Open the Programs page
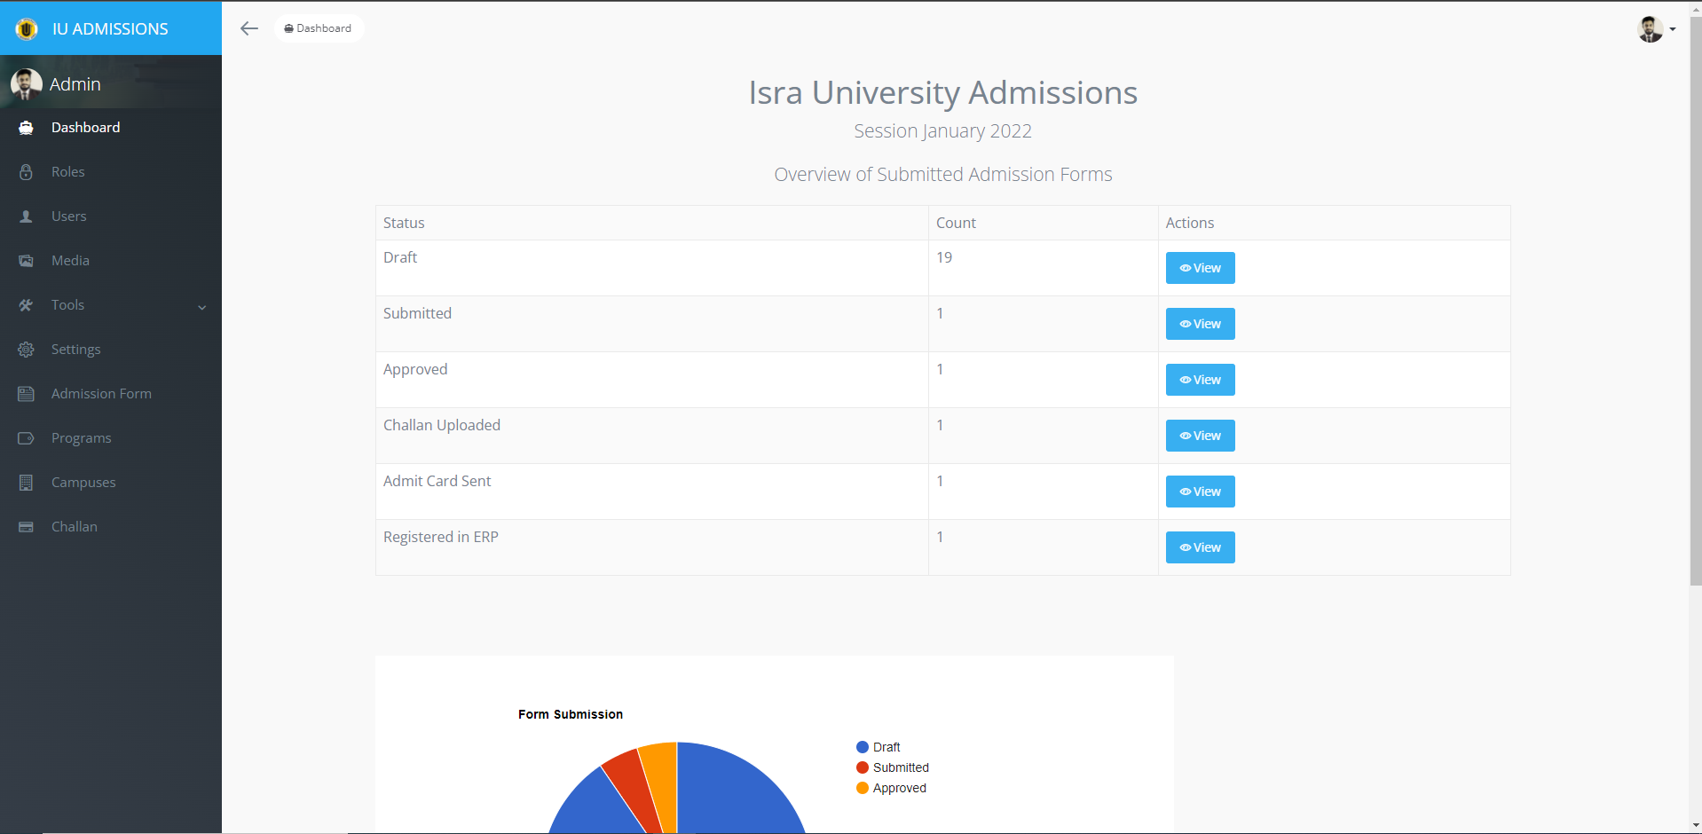Viewport: 1702px width, 834px height. pyautogui.click(x=111, y=438)
